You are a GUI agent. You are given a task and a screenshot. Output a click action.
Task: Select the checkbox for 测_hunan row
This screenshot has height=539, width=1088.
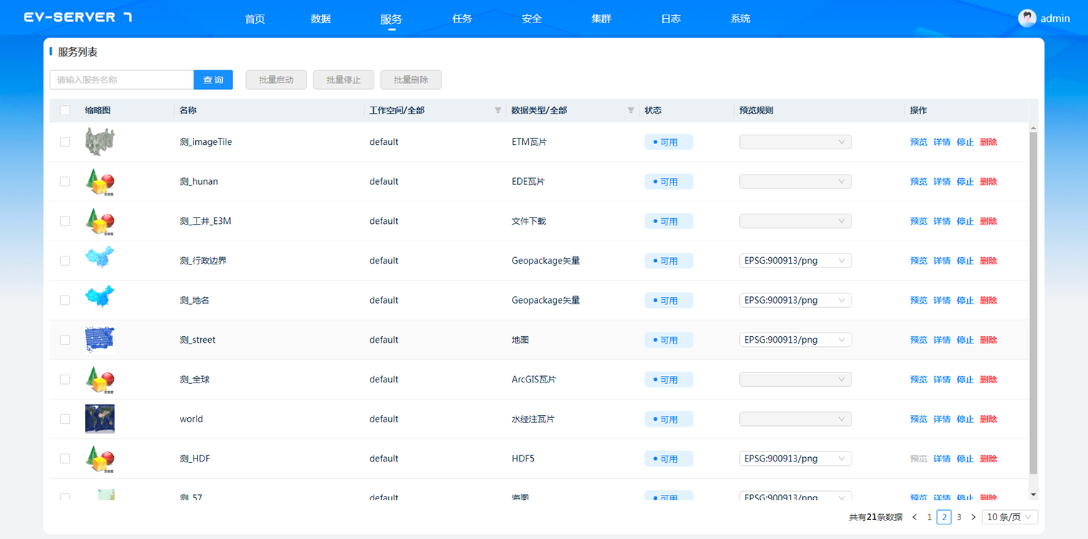tap(65, 182)
